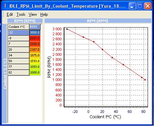The image size is (154, 126).
Task: Select the RPM column header cell
Action: click(35, 27)
